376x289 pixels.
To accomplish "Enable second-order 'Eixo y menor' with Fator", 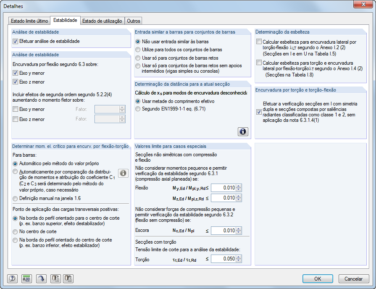I will (16, 109).
